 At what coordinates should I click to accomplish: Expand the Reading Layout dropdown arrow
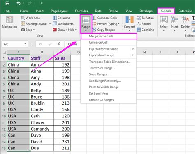coord(50,24)
